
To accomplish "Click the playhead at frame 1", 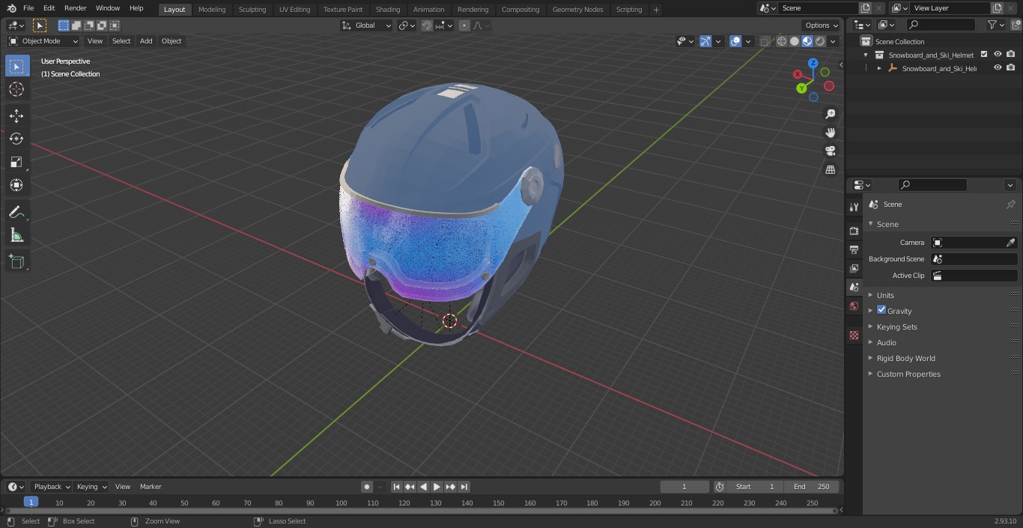I will pyautogui.click(x=31, y=503).
